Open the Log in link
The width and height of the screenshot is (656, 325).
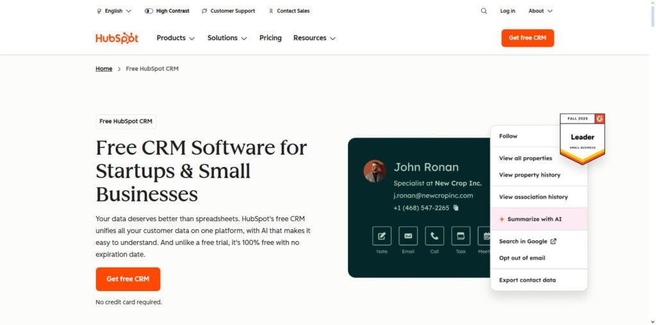[x=507, y=12]
